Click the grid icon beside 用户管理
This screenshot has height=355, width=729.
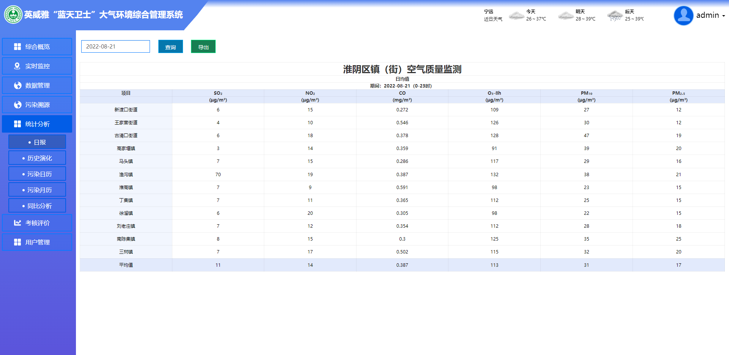coord(17,242)
